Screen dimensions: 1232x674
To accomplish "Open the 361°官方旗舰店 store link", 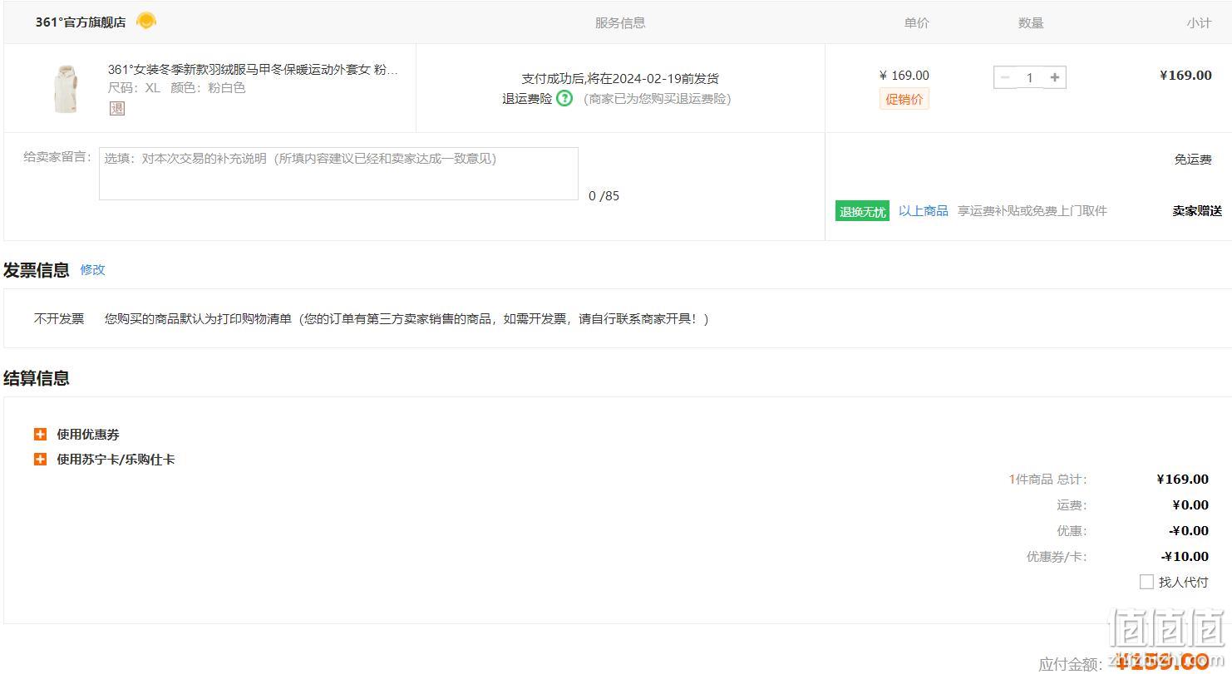I will pos(81,22).
